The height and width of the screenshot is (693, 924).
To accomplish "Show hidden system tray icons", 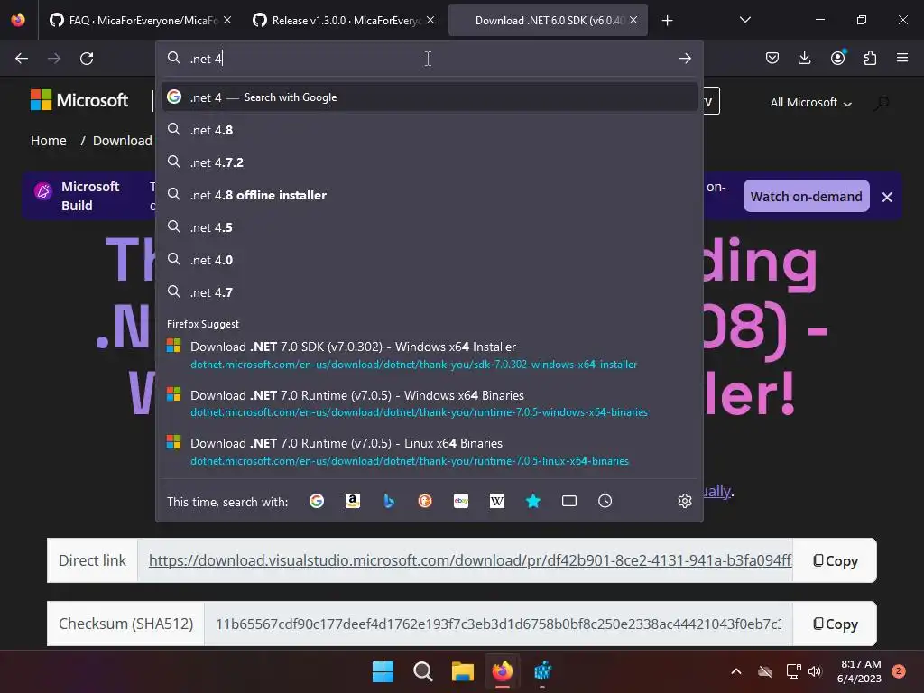I will coord(736,670).
